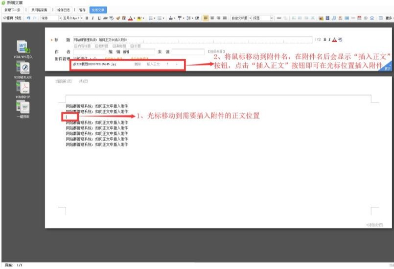394x269 pixels.
Task: Click the 从网络采集 tab
Action: [39, 10]
